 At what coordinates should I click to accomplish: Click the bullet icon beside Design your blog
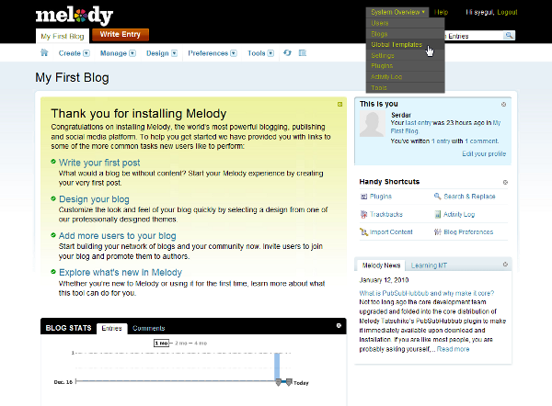(x=53, y=198)
